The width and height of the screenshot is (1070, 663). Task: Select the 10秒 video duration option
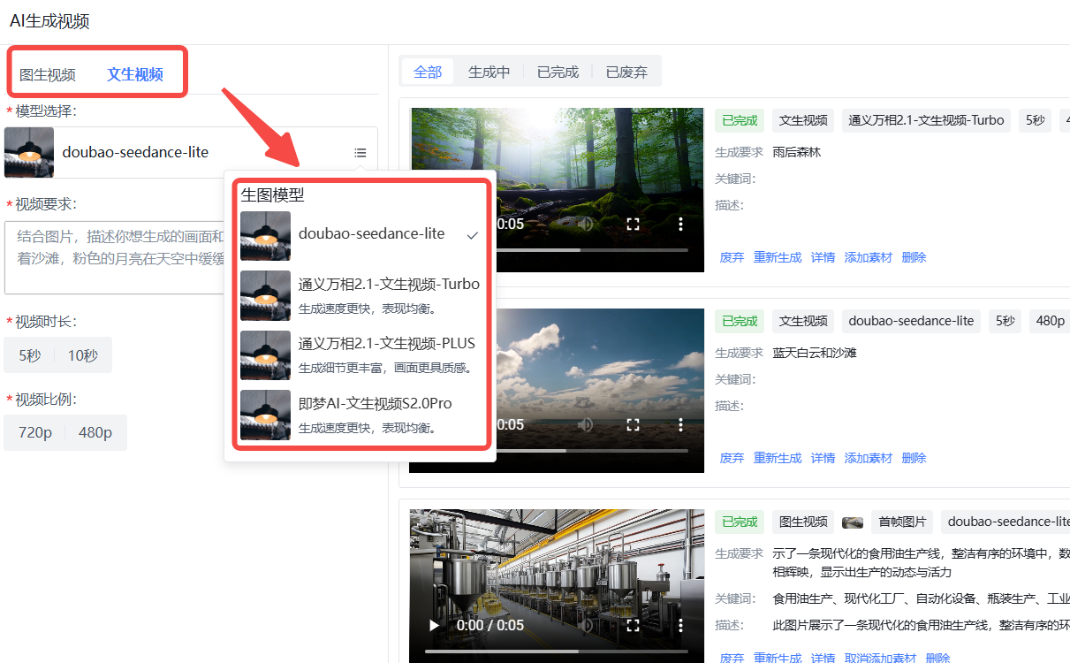pos(83,355)
